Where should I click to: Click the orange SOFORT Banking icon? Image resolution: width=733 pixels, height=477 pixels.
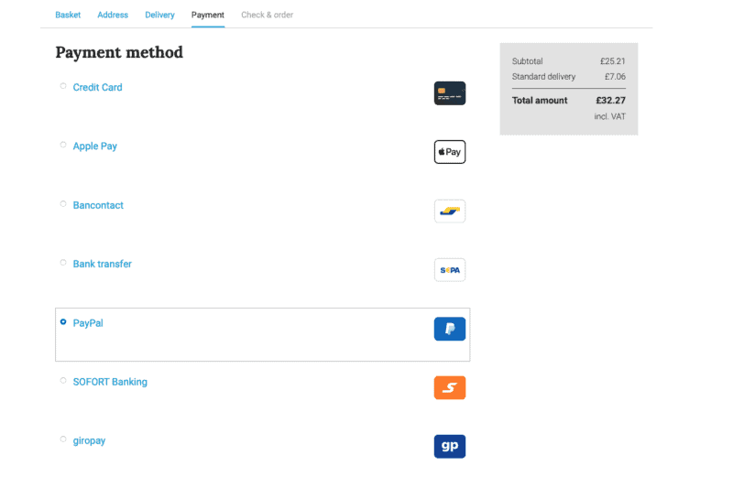450,388
